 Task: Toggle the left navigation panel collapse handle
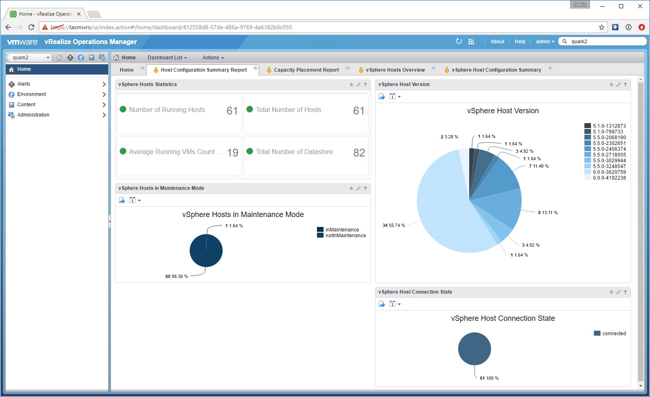point(109,222)
